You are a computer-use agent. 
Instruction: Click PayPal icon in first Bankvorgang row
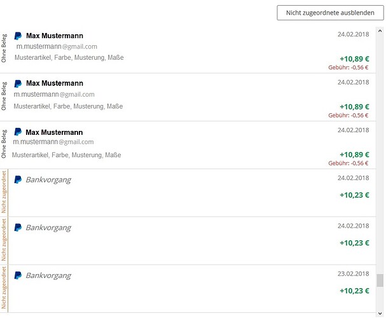[18, 180]
